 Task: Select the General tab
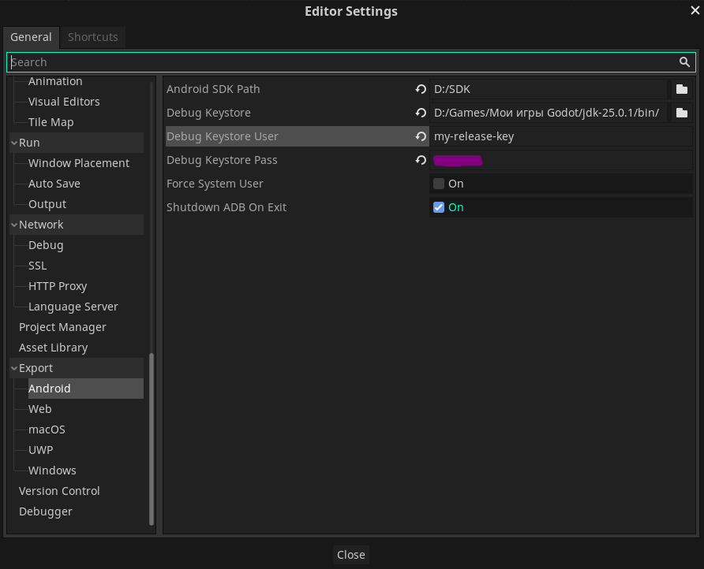pyautogui.click(x=31, y=37)
